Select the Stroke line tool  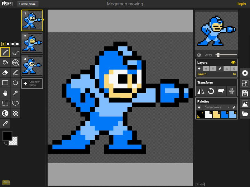(x=15, y=73)
